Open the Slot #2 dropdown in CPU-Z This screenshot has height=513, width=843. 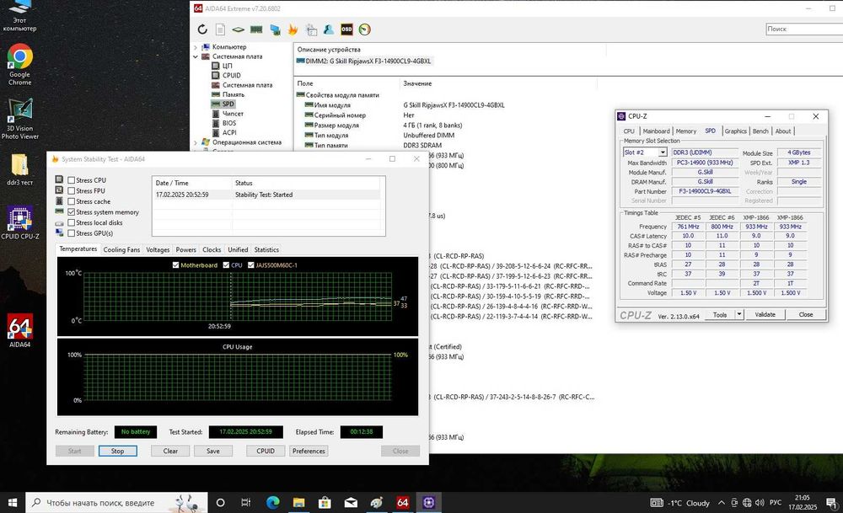[x=663, y=152]
